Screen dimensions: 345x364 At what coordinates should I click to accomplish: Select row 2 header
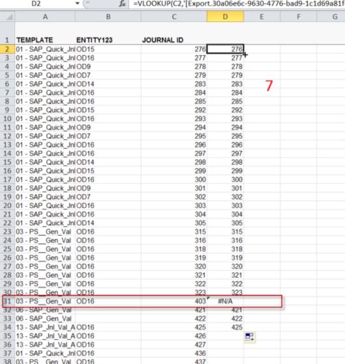coord(7,49)
